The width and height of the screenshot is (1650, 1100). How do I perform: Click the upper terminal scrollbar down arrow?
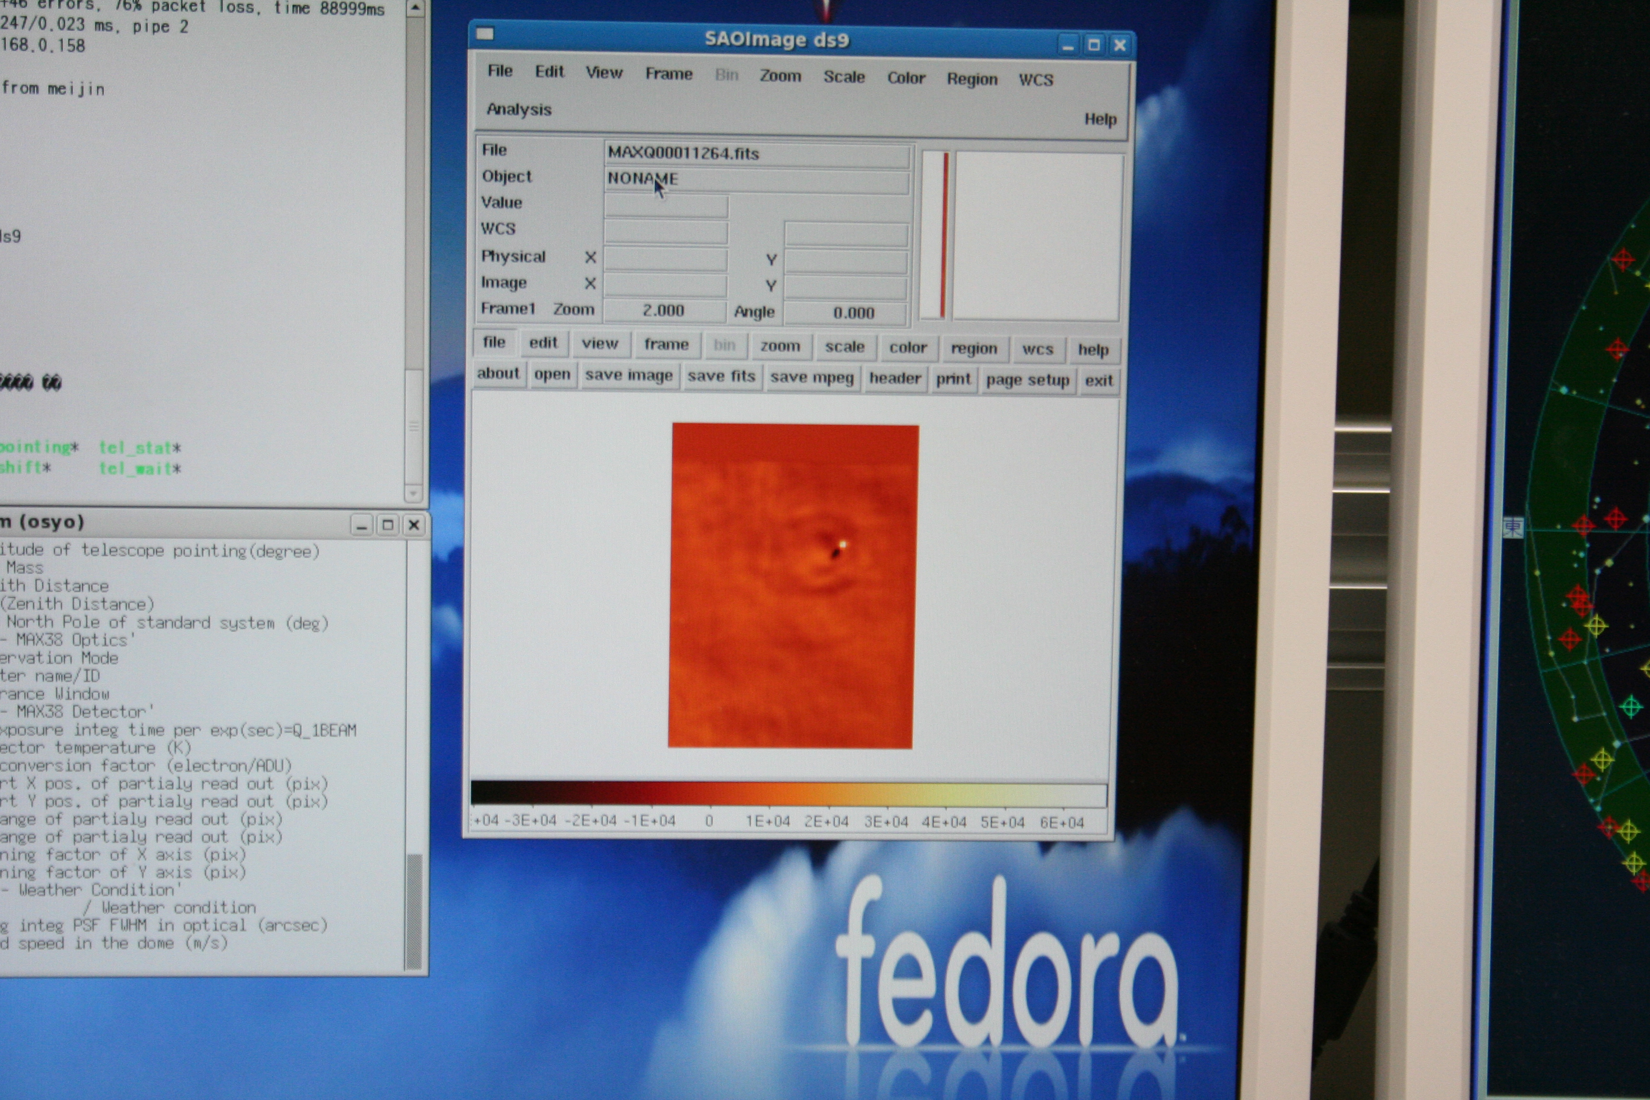(x=413, y=493)
